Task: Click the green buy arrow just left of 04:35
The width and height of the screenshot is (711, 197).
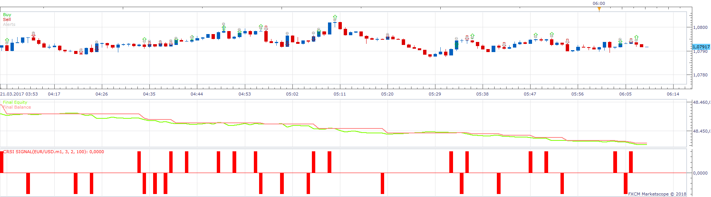Action: (144, 40)
